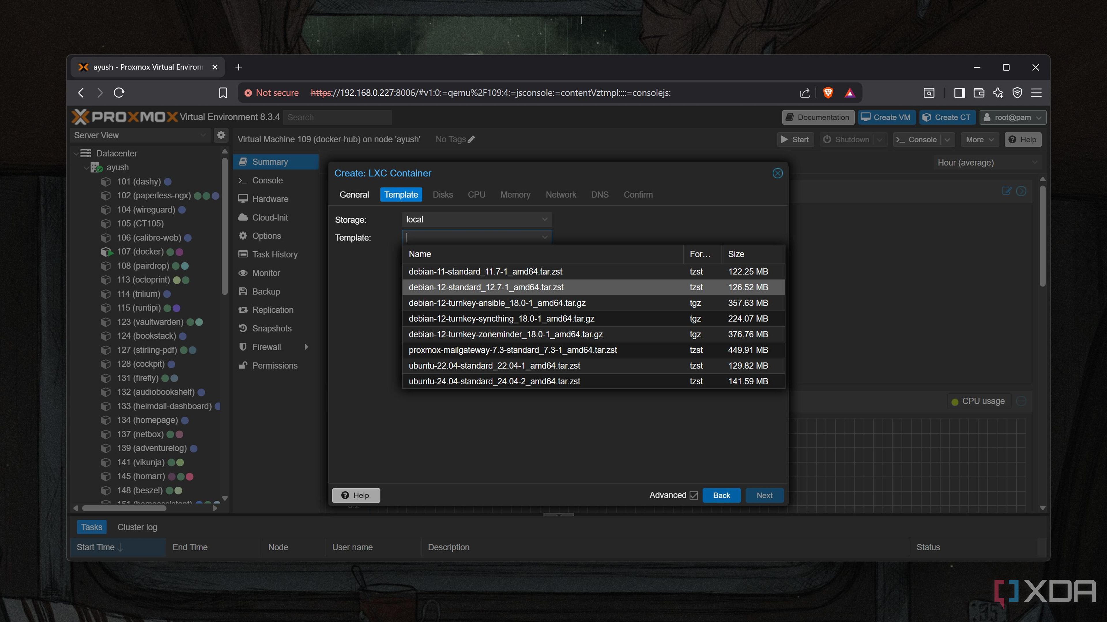Image resolution: width=1107 pixels, height=622 pixels.
Task: Click the Proxmox Search field
Action: tap(337, 117)
